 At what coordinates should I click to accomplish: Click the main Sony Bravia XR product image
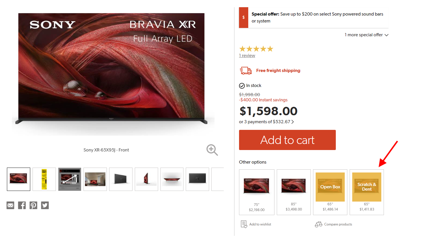[x=111, y=69]
